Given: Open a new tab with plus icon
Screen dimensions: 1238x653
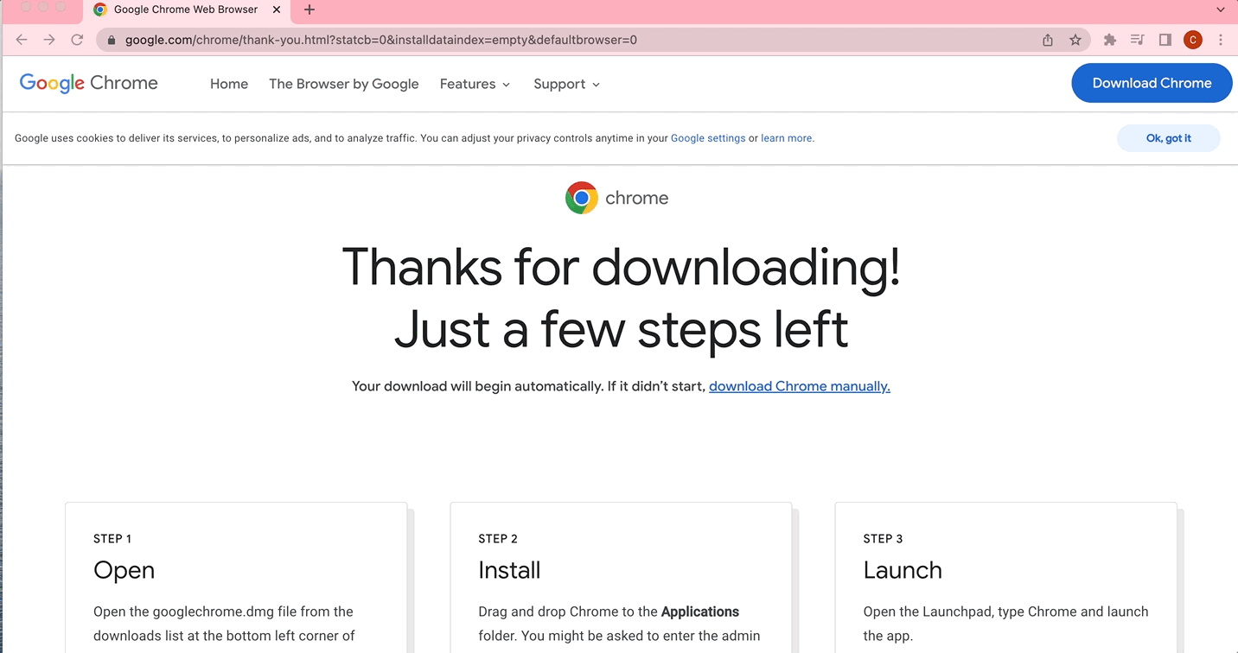Looking at the screenshot, I should coord(309,10).
